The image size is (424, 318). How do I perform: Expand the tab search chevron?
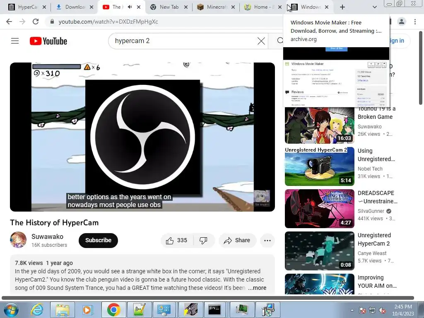tap(374, 7)
